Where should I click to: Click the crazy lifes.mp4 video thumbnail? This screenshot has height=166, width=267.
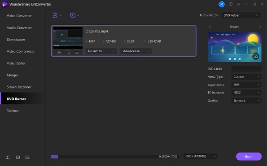(68, 38)
